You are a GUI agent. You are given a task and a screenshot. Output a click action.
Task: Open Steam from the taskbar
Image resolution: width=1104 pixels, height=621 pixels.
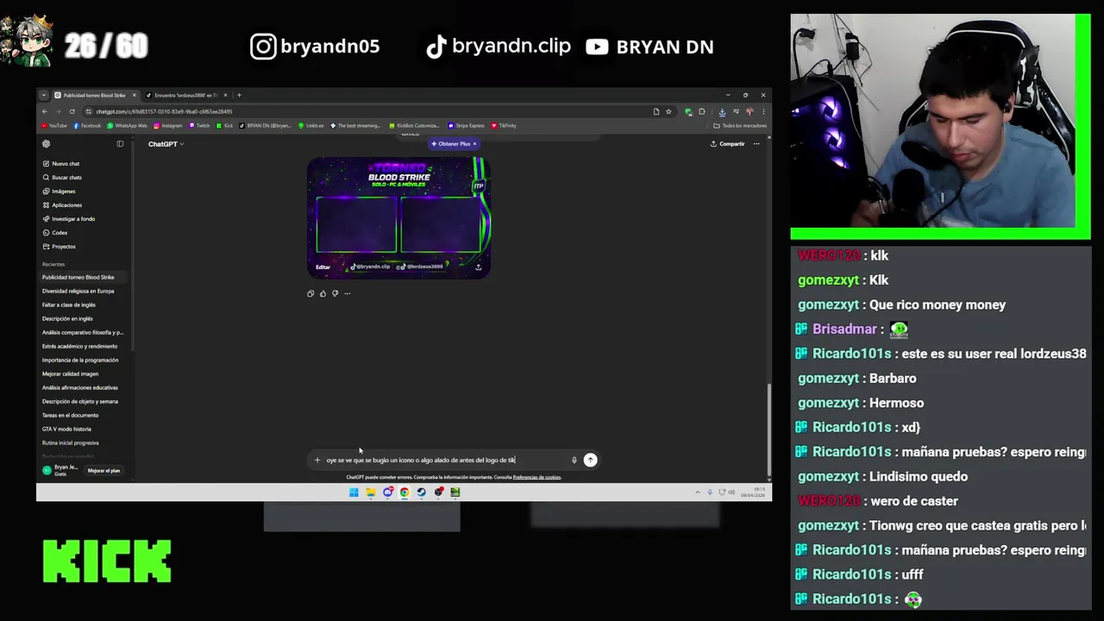coord(421,492)
